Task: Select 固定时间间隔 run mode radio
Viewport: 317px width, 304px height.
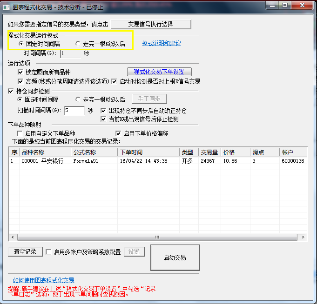Action: (21, 44)
